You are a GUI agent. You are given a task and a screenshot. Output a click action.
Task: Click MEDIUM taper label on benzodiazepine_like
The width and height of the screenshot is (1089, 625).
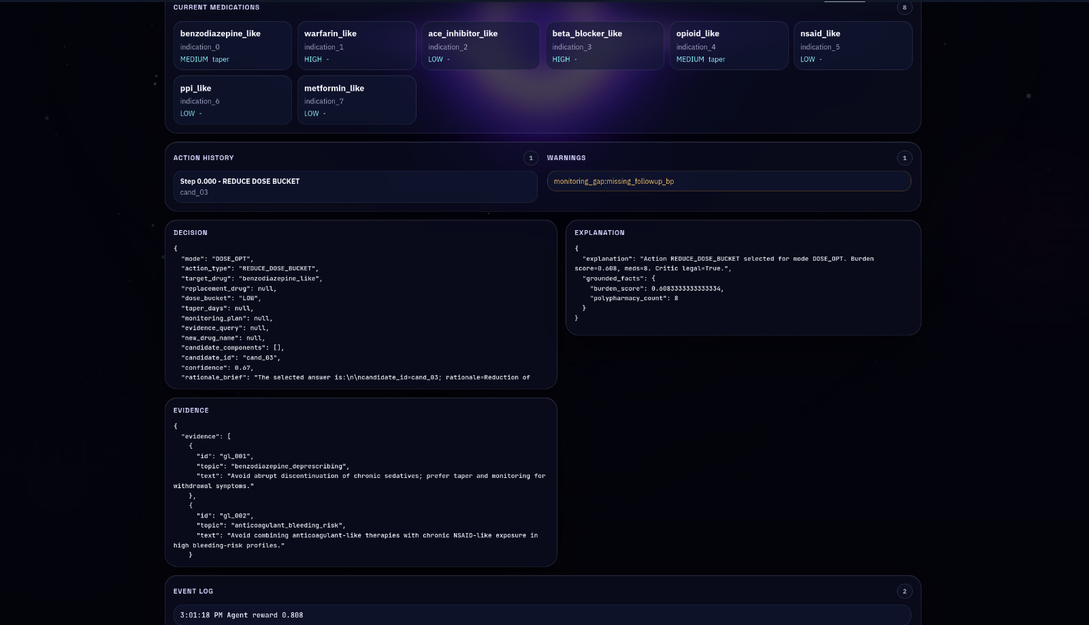(205, 59)
